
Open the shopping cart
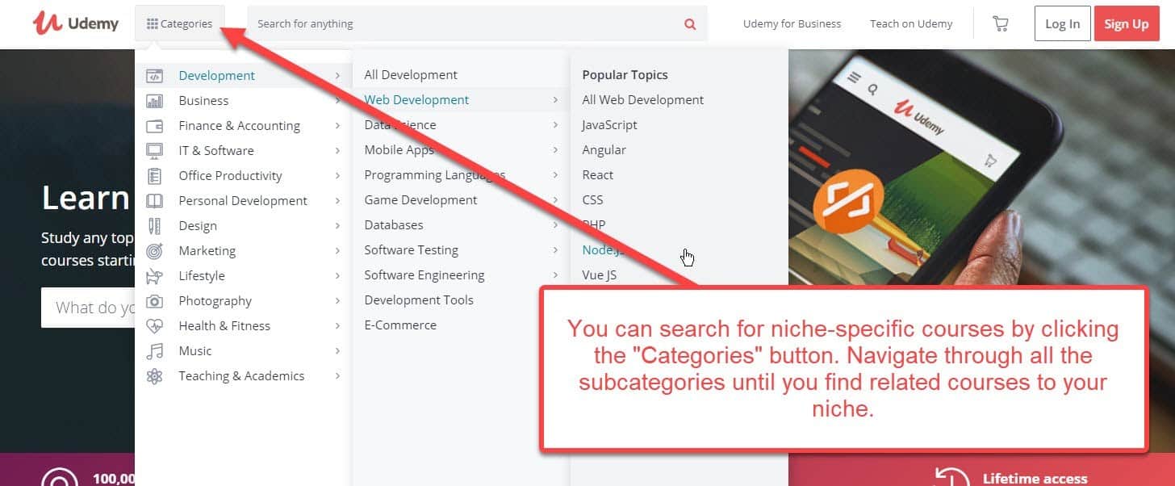point(1000,23)
